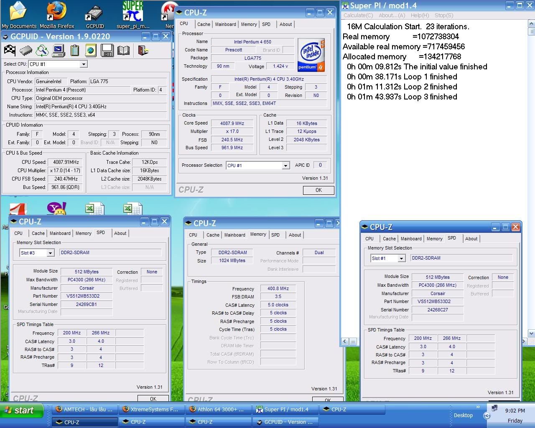The image size is (535, 428).
Task: Select Cache tab in Slot #1 CPU-Z window
Action: pyautogui.click(x=389, y=239)
